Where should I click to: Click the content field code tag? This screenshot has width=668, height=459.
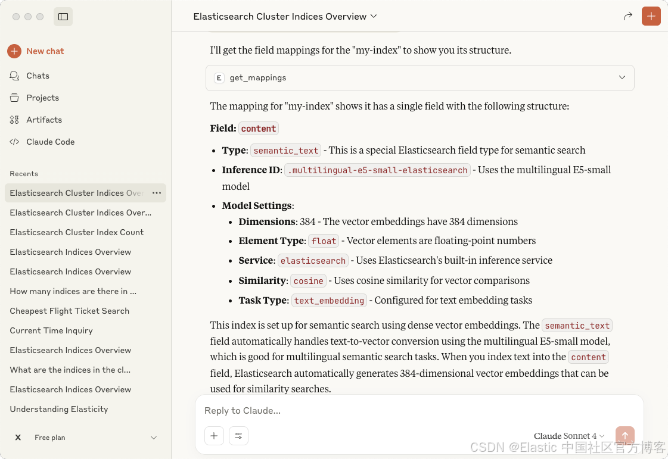click(x=259, y=129)
